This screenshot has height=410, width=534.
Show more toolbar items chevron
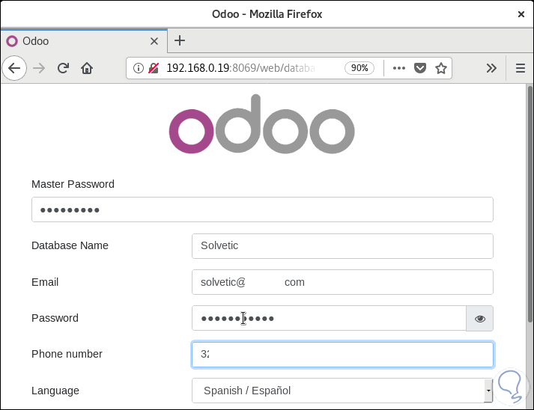coord(491,68)
